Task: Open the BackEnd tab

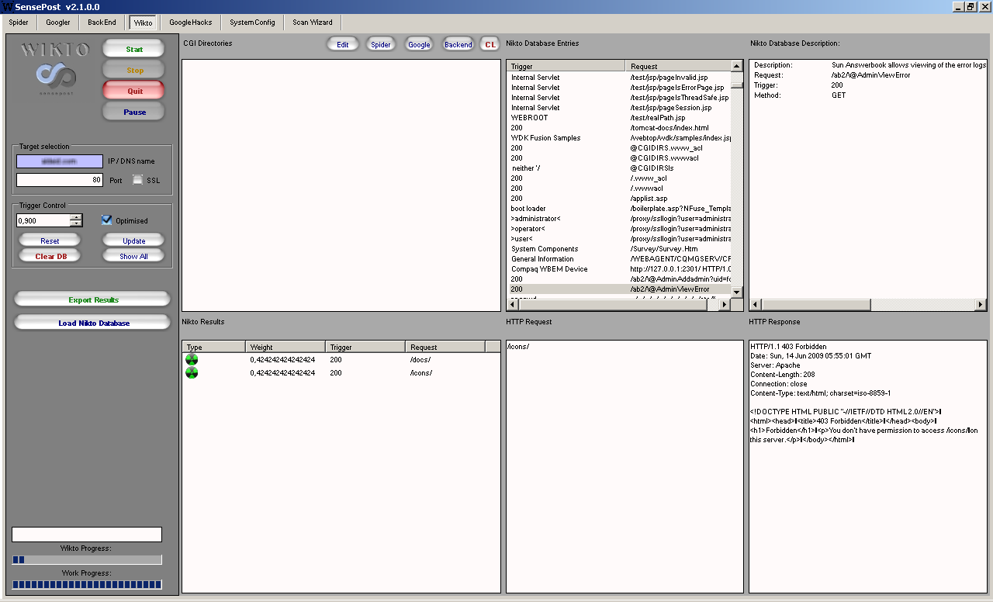Action: tap(102, 22)
